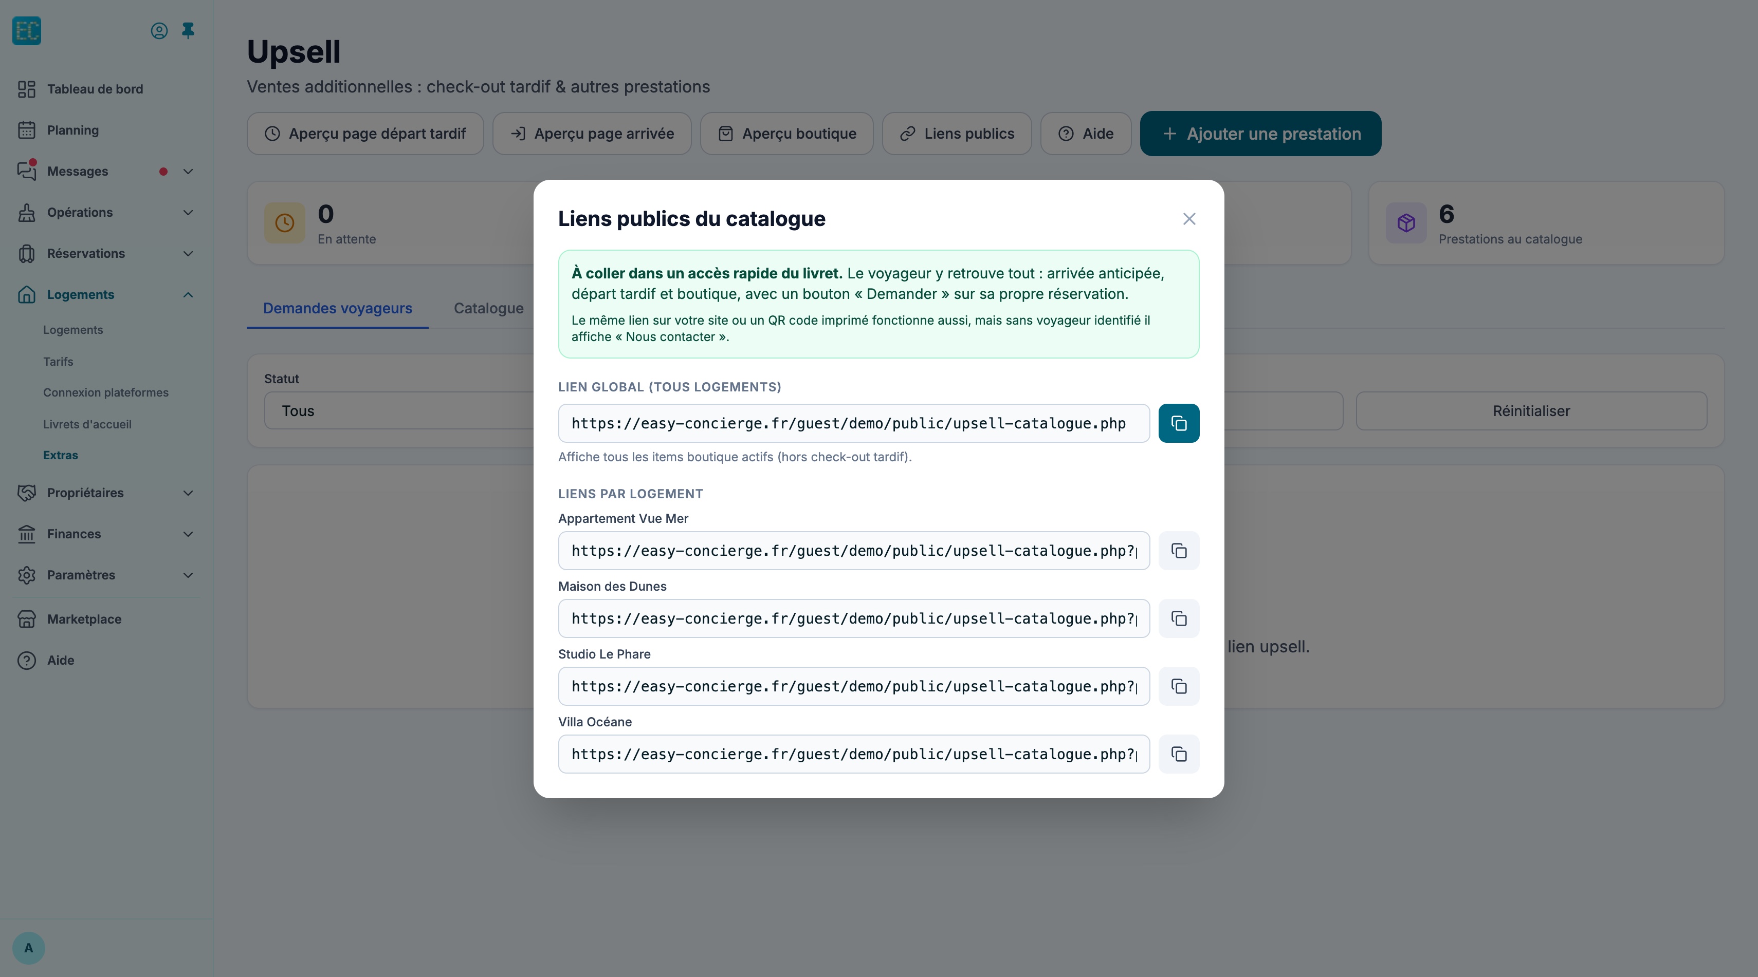1758x977 pixels.
Task: Close the Liens publics du catalogue dialog
Action: click(1189, 219)
